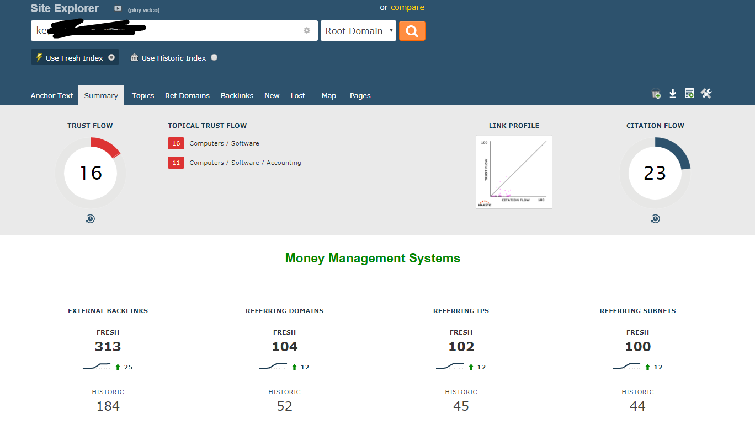Click the historic External Backlinks value 184
Screen dimensions: 755x425
[x=108, y=406]
